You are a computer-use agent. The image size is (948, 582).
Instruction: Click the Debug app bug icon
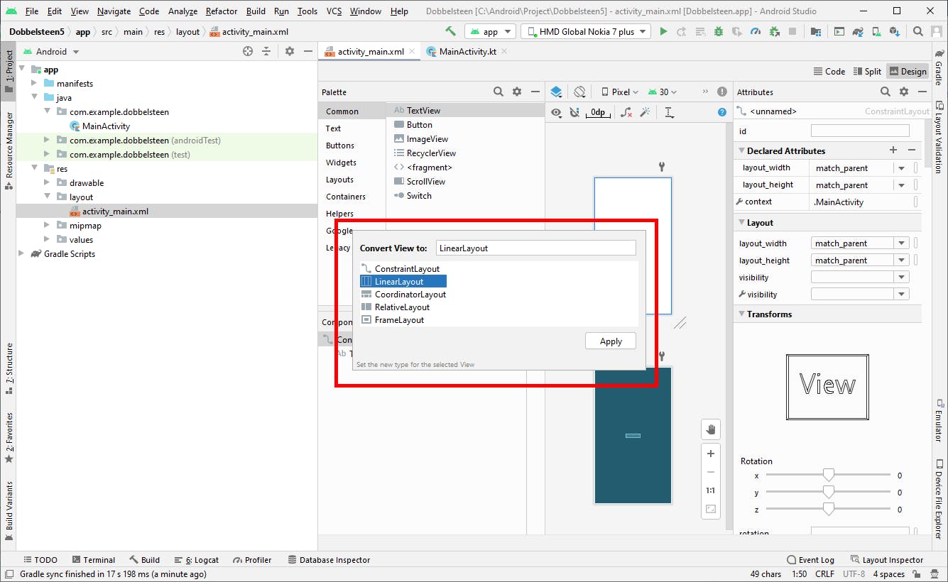pos(719,31)
